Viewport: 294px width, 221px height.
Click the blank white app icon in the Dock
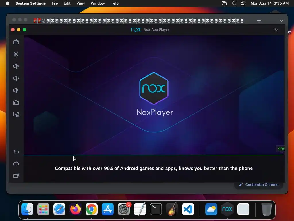pyautogui.click(x=243, y=209)
